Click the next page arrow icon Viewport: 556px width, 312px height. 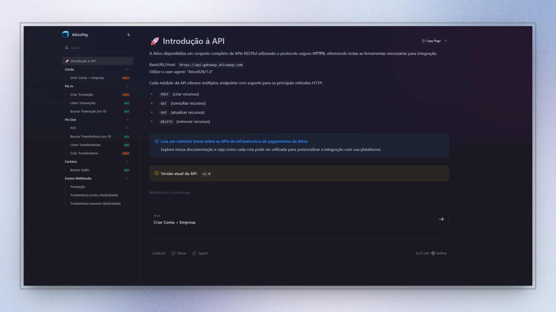pyautogui.click(x=441, y=219)
